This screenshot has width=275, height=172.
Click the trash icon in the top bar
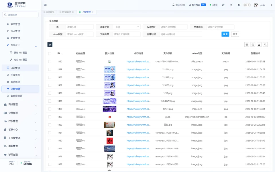point(231,5)
